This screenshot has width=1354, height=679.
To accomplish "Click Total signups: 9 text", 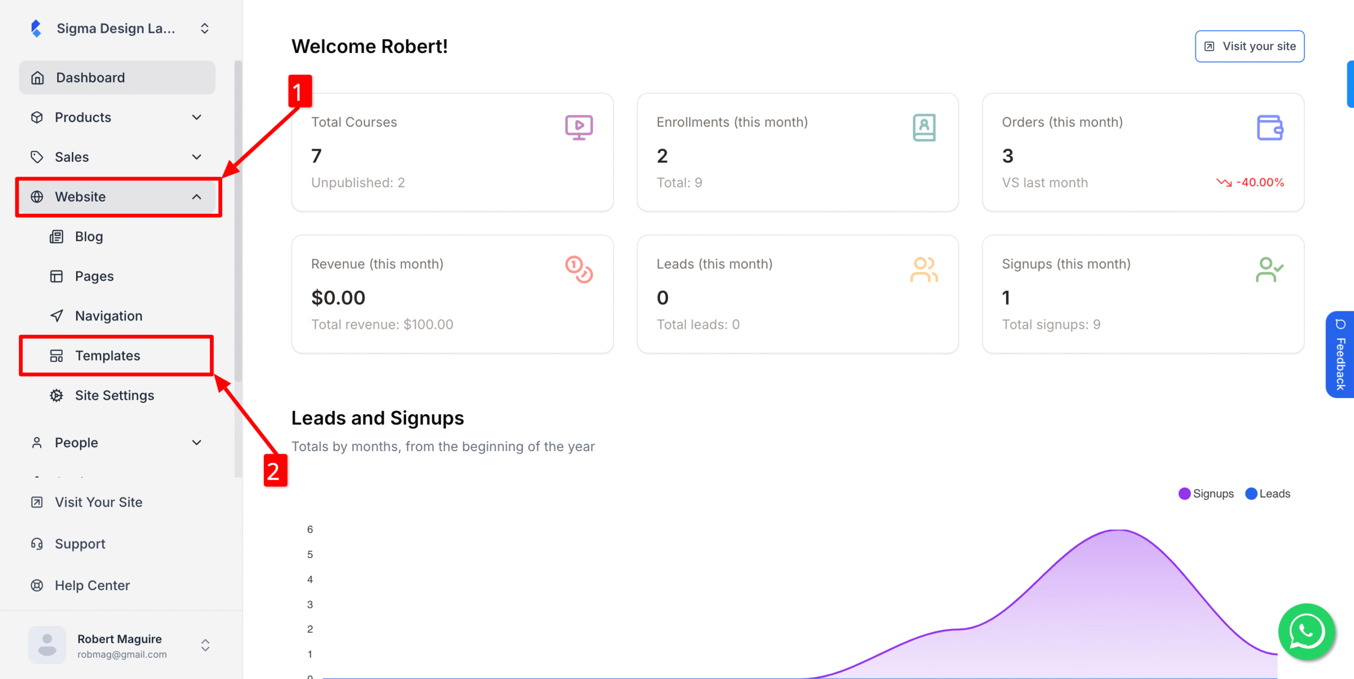I will (1051, 324).
